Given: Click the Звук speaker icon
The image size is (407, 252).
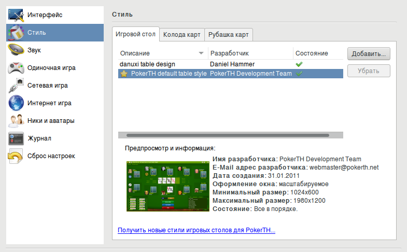Looking at the screenshot, I should 16,50.
